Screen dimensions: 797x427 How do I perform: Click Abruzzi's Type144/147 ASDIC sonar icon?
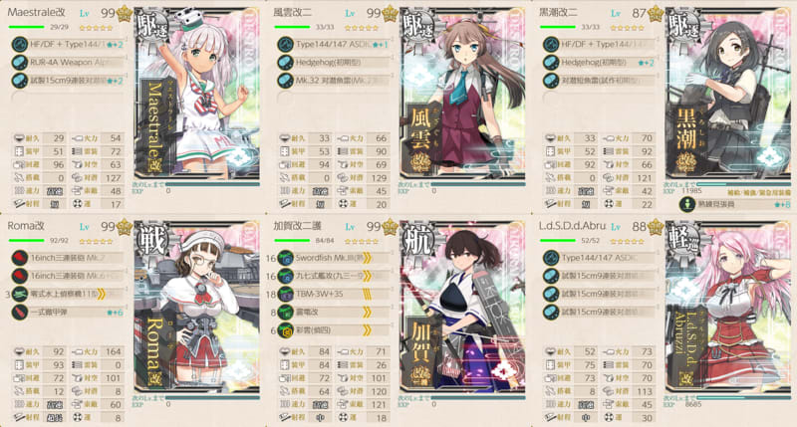[551, 258]
